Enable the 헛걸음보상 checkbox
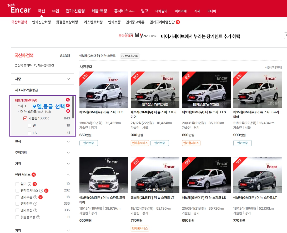287x233 pixels. tap(17, 217)
